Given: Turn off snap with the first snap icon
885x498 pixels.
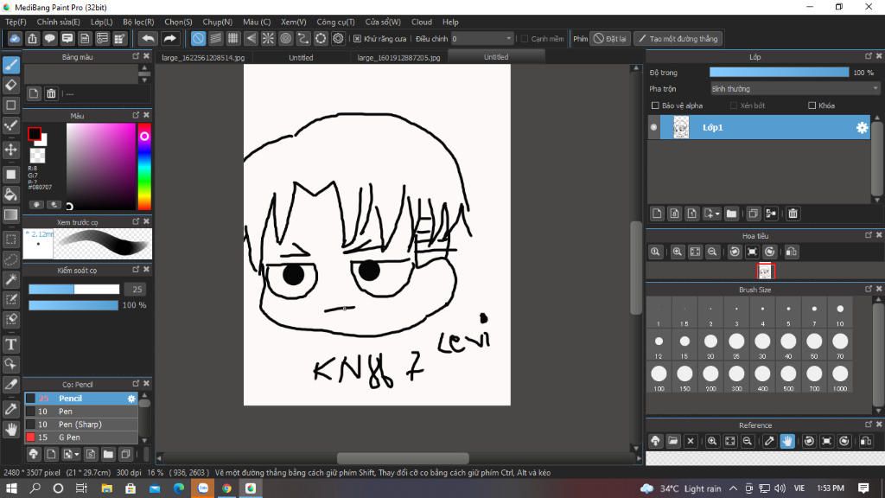Looking at the screenshot, I should [x=198, y=38].
